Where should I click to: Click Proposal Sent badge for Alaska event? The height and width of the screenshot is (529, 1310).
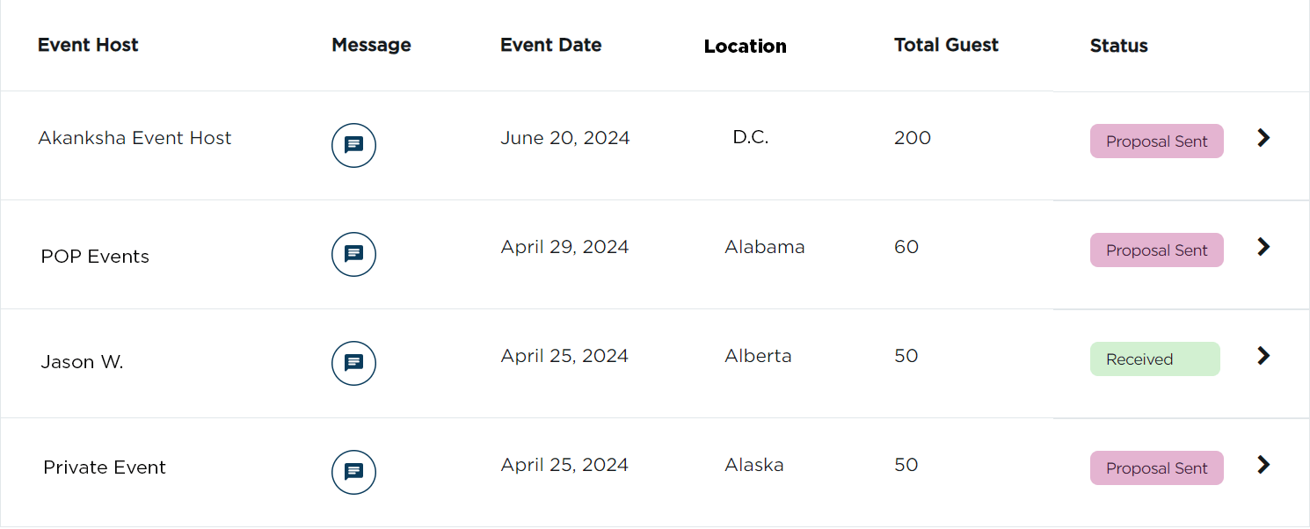[1157, 468]
